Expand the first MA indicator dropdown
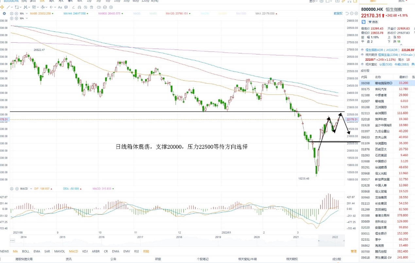Image resolution: width=415 pixels, height=263 pixels. [x=27, y=13]
